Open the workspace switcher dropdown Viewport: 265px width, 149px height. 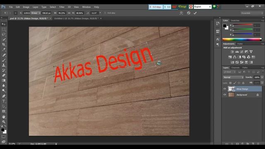252,13
